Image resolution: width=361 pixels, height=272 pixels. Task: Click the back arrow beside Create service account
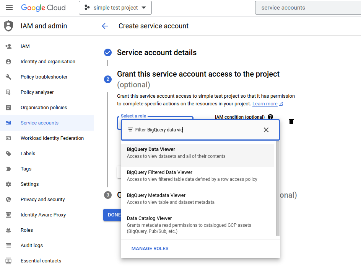tap(105, 26)
